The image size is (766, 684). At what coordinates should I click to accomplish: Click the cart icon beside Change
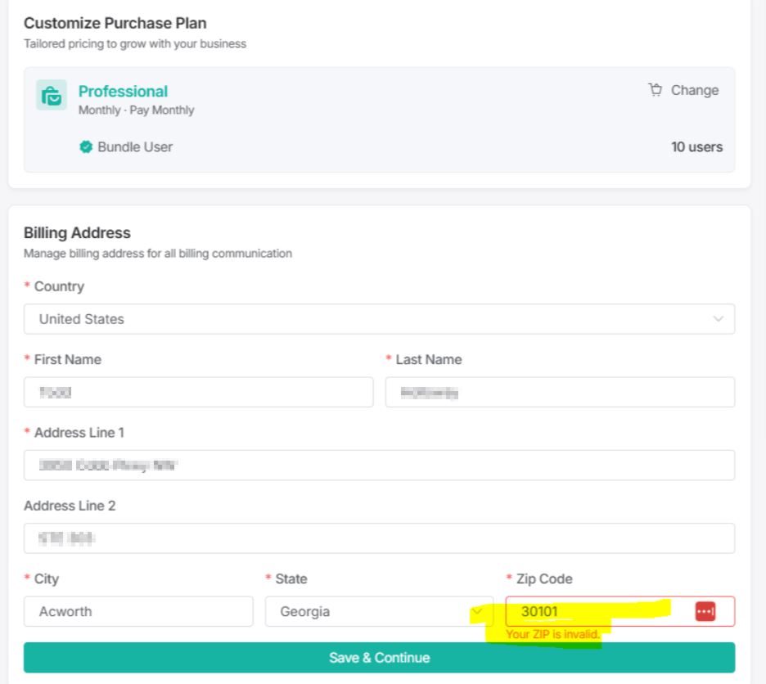tap(655, 90)
